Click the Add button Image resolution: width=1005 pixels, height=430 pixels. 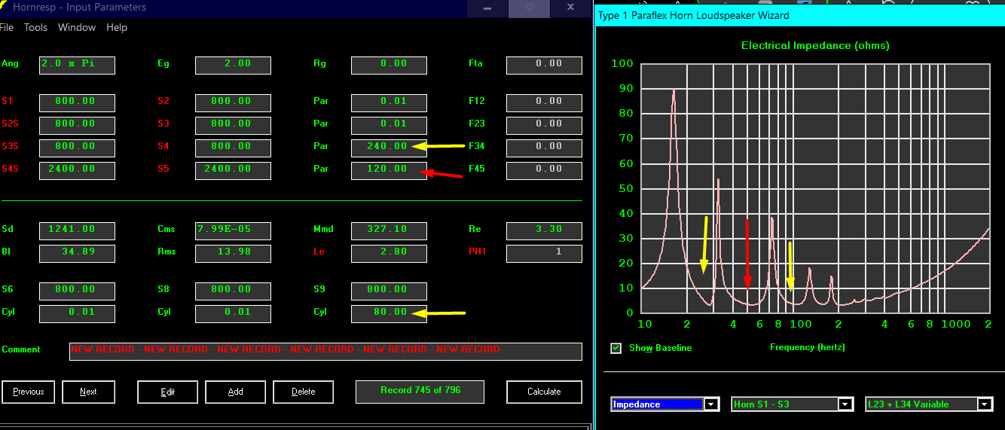[x=235, y=392]
